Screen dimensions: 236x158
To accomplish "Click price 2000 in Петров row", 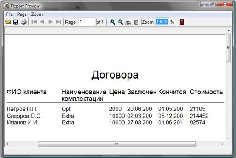I will tap(115, 109).
